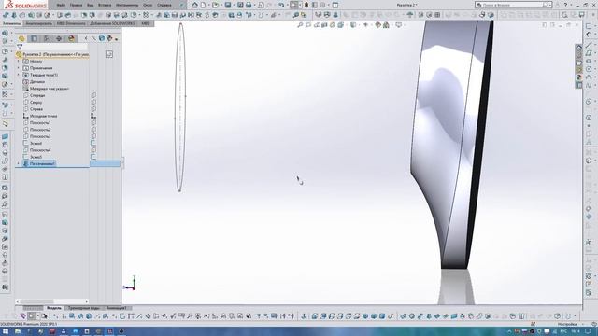Expand the History node
The image size is (598, 336).
click(x=19, y=62)
